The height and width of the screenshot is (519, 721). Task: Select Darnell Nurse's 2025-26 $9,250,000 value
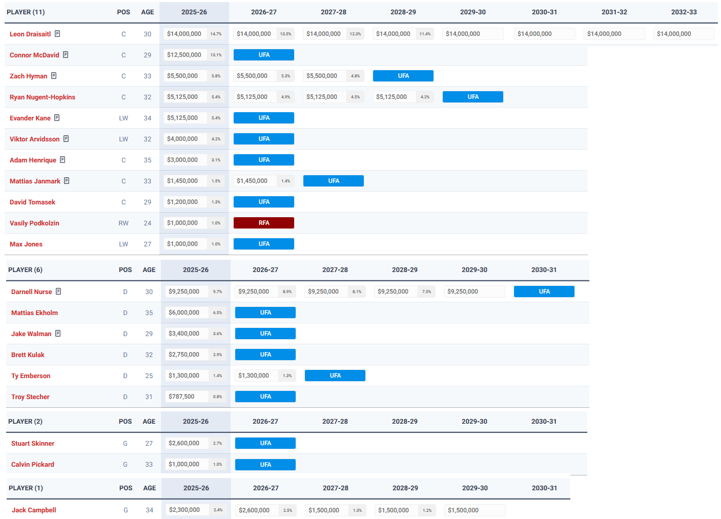187,292
